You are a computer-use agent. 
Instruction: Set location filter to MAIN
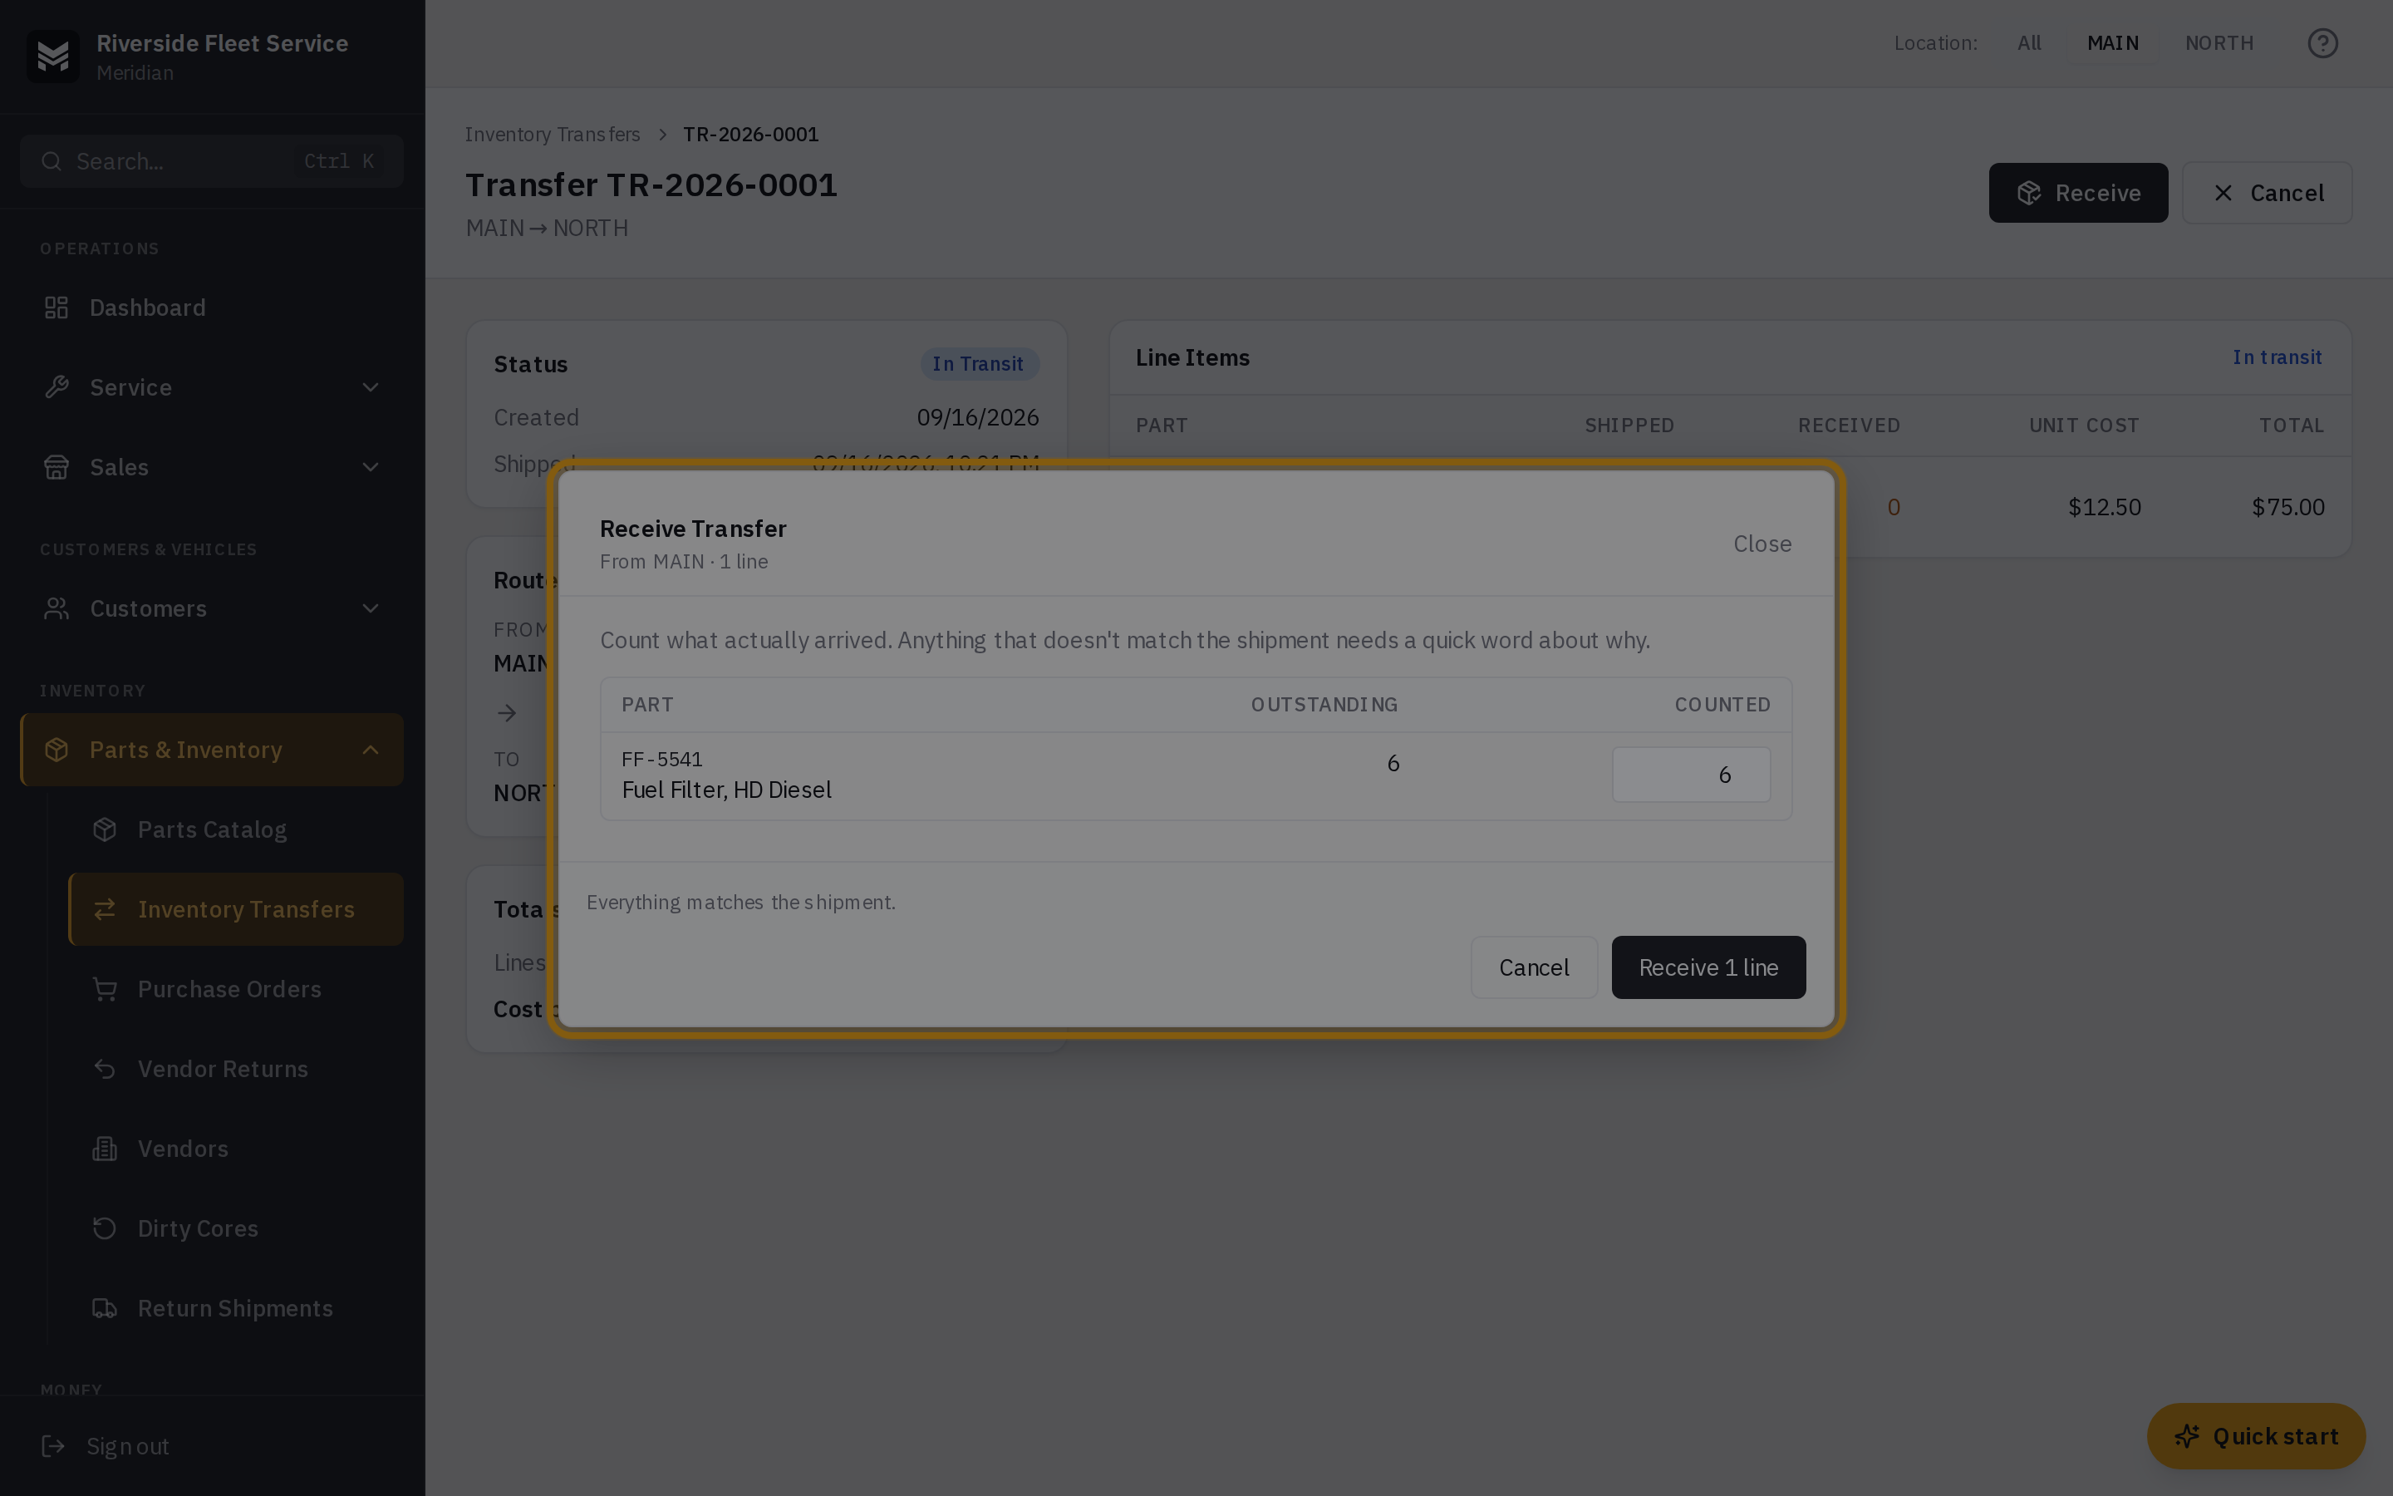(x=2112, y=43)
